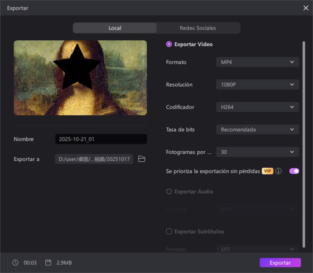This screenshot has height=273, width=313.
Task: Select the Exportar Audio radio button
Action: click(x=169, y=192)
